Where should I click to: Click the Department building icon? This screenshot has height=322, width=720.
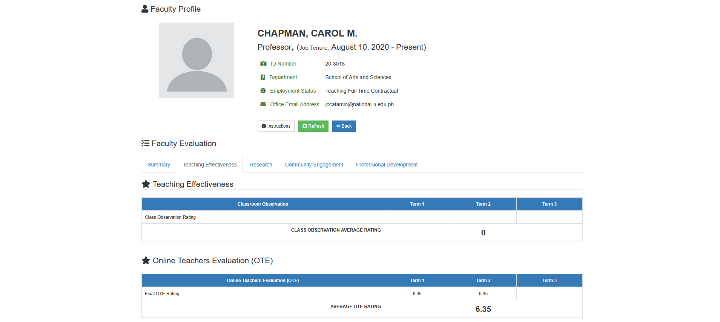coord(263,77)
